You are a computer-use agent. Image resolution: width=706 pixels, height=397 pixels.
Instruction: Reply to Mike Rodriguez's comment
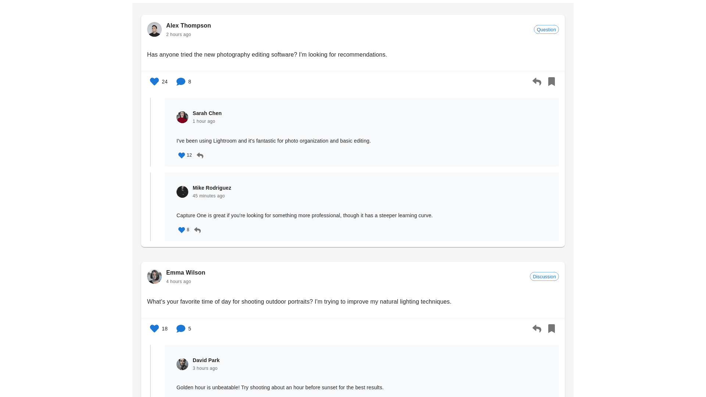click(x=197, y=230)
